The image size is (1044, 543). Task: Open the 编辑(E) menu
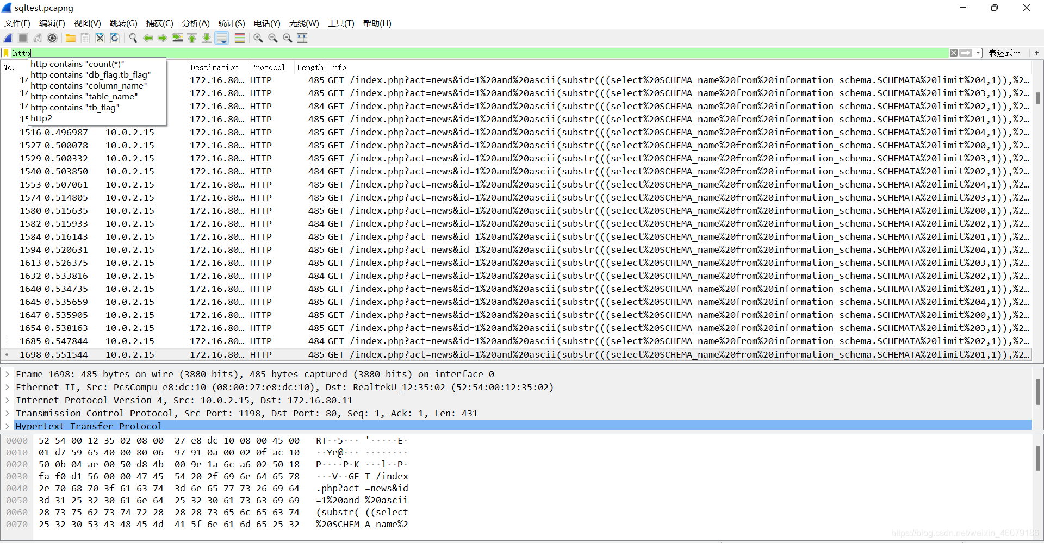[x=52, y=23]
